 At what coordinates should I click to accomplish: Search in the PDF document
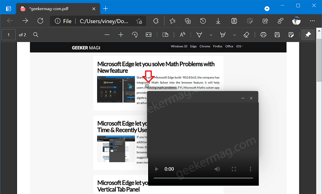point(36,35)
